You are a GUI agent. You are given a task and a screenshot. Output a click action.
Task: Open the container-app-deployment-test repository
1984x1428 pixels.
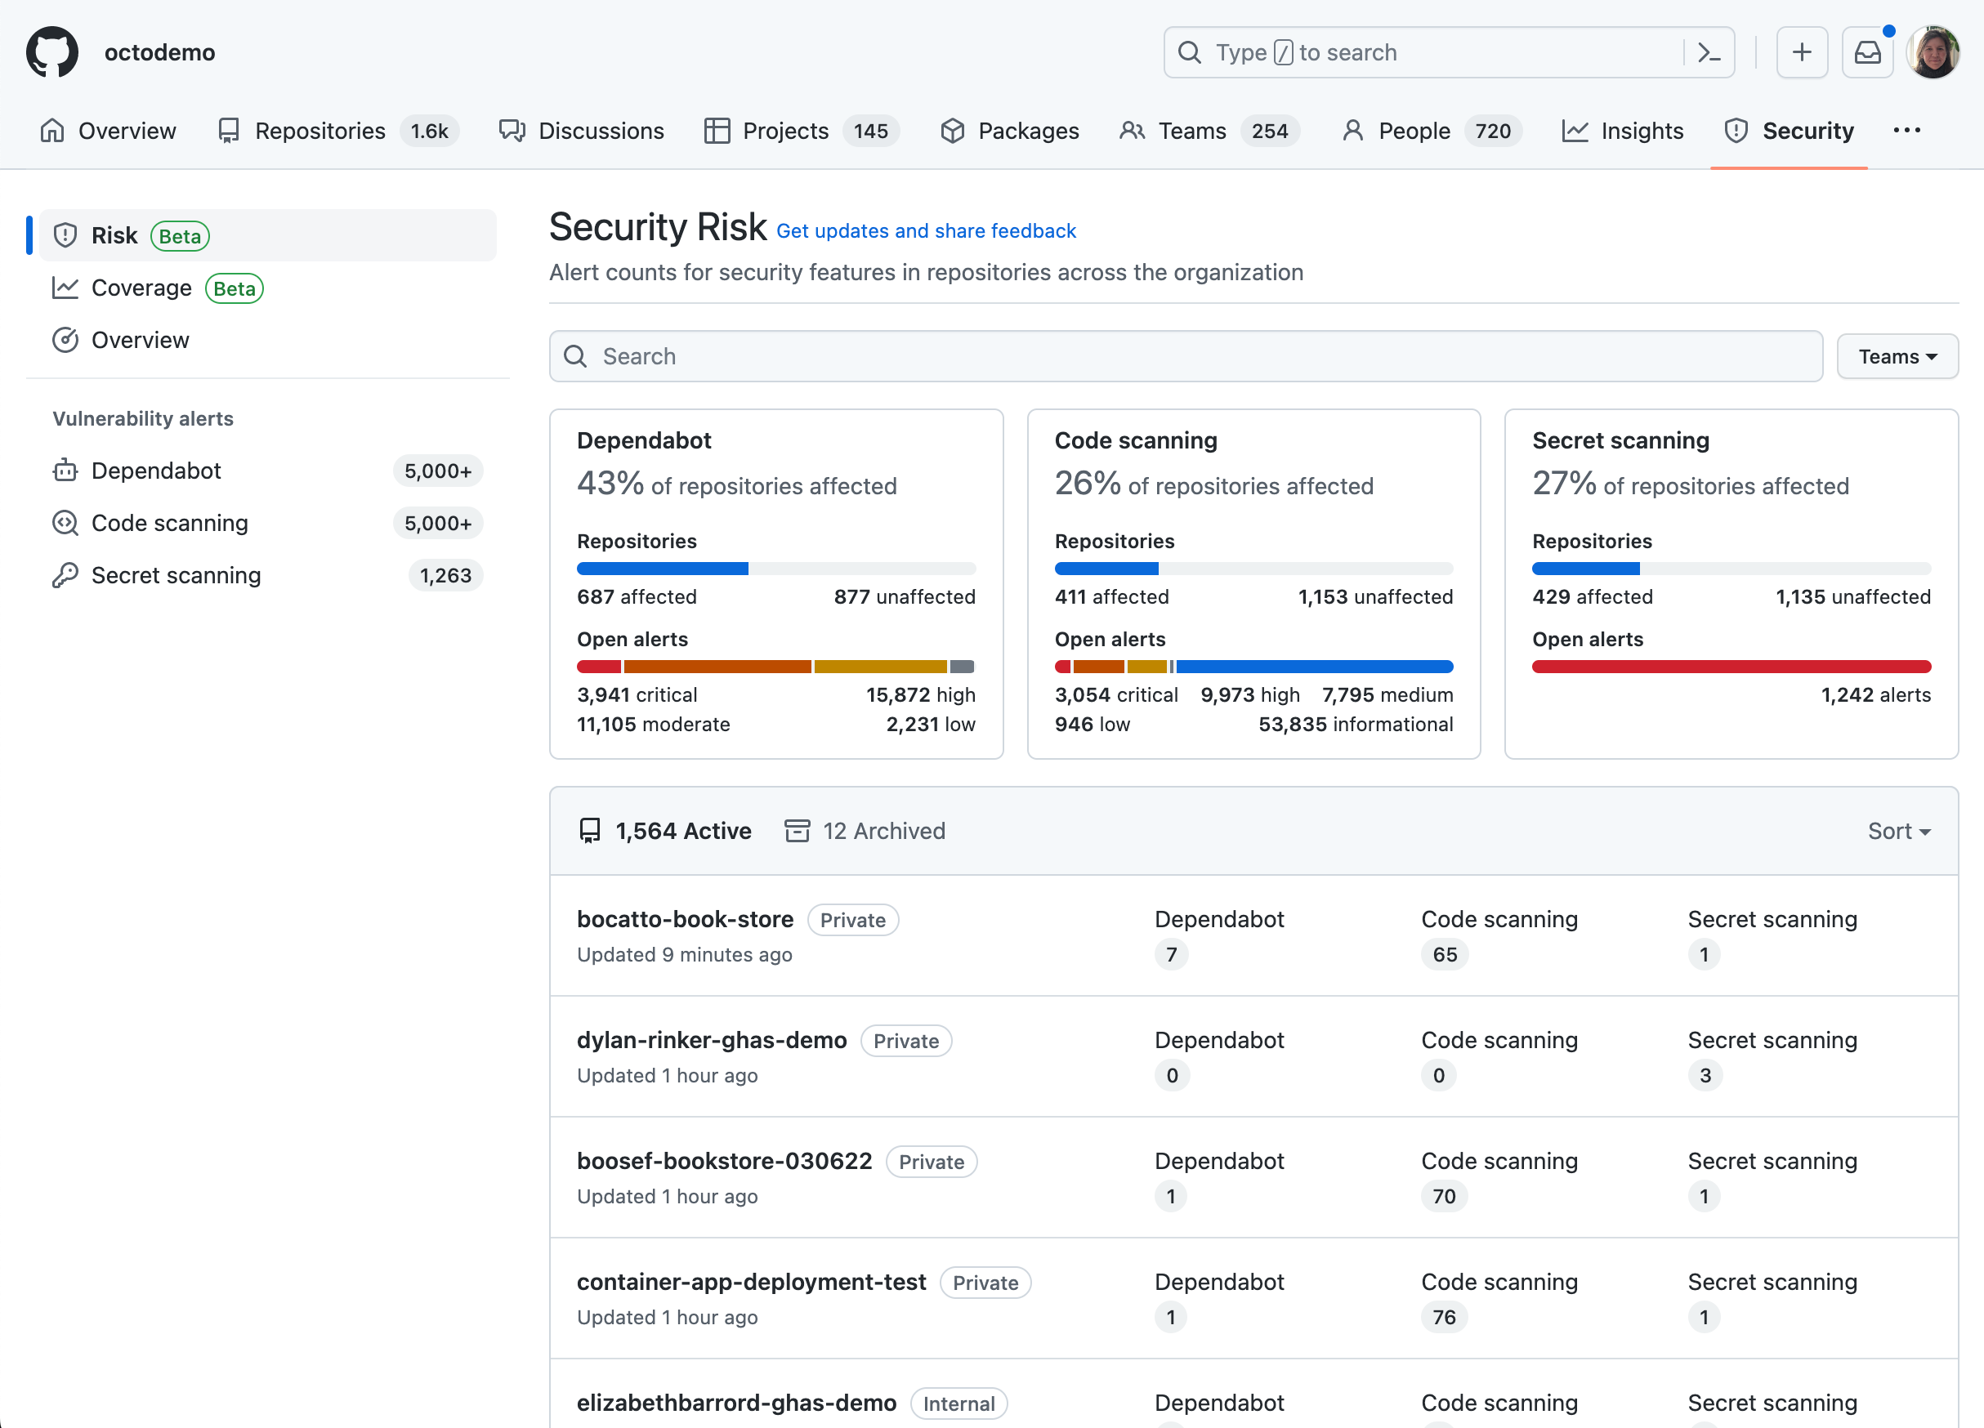pyautogui.click(x=752, y=1281)
